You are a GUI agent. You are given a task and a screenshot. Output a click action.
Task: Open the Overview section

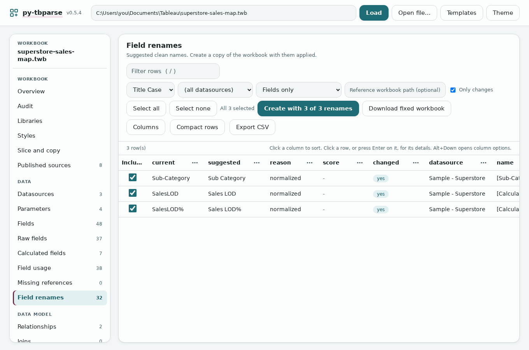60,91
